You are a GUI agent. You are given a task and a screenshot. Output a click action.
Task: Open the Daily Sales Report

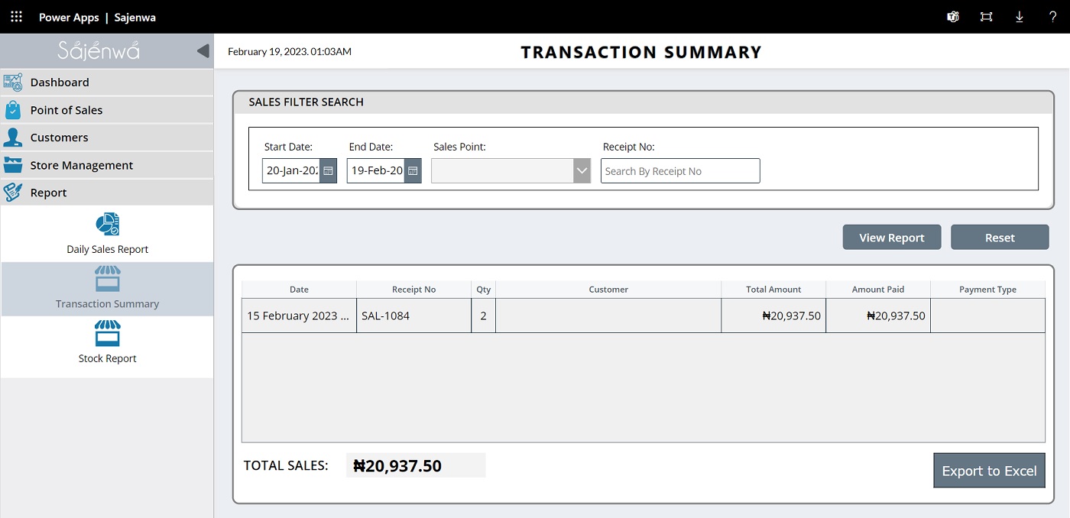coord(107,234)
